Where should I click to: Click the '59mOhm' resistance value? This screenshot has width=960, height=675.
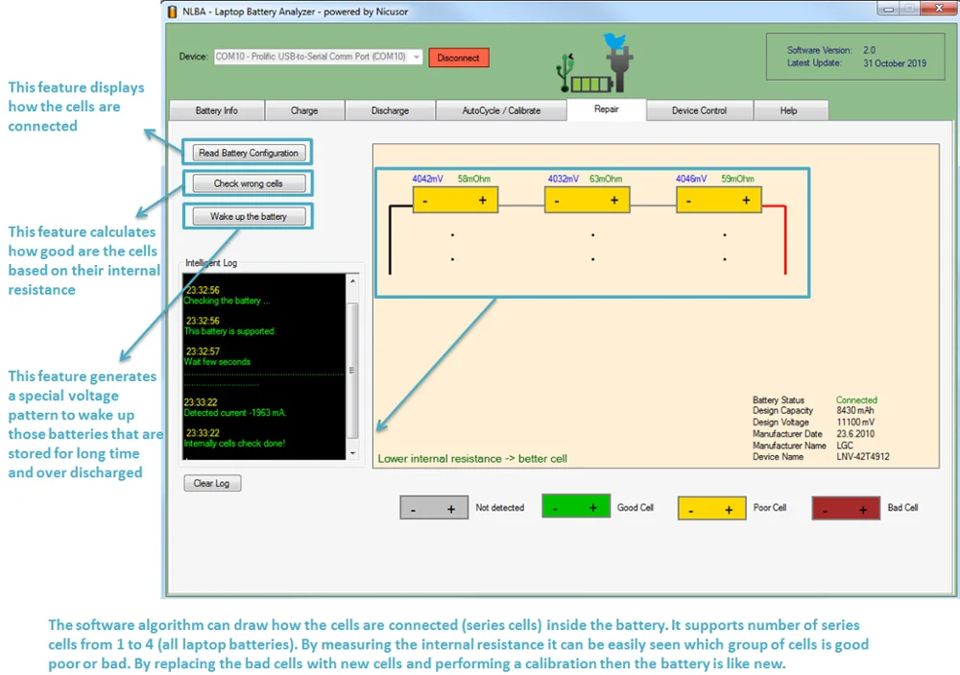point(737,179)
